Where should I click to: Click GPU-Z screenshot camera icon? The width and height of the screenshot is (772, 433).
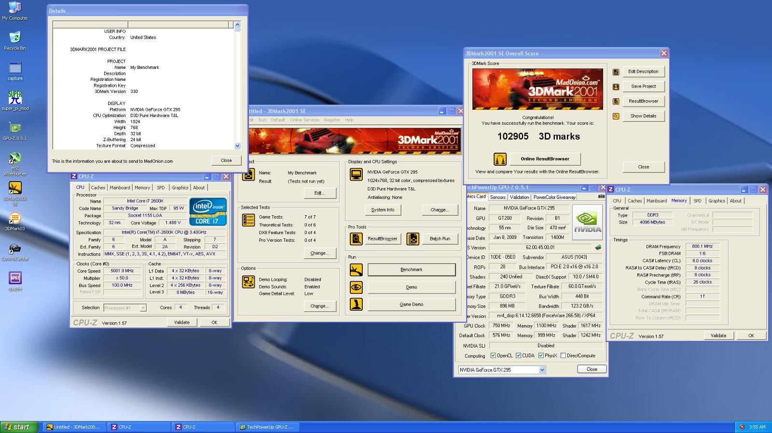[x=601, y=196]
